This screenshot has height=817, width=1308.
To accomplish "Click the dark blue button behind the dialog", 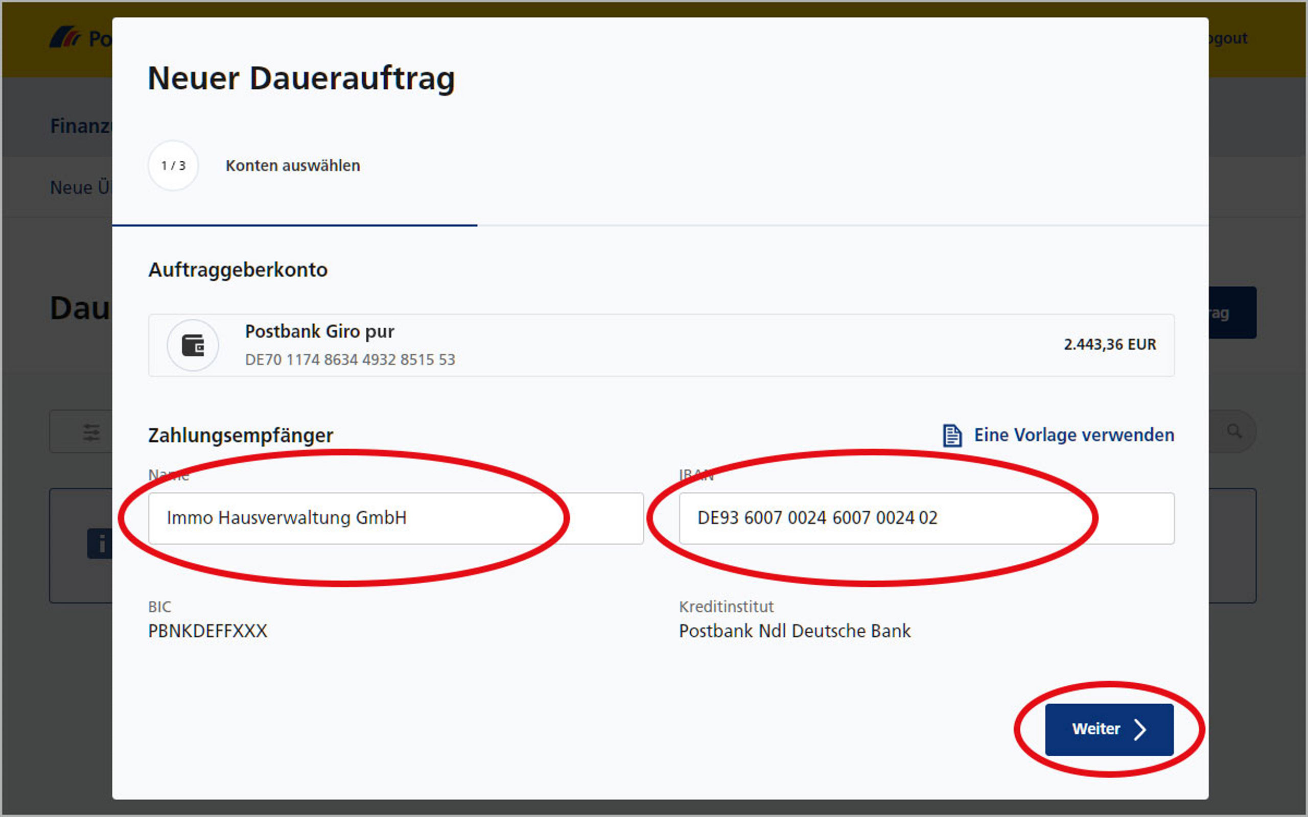I will pyautogui.click(x=1232, y=313).
